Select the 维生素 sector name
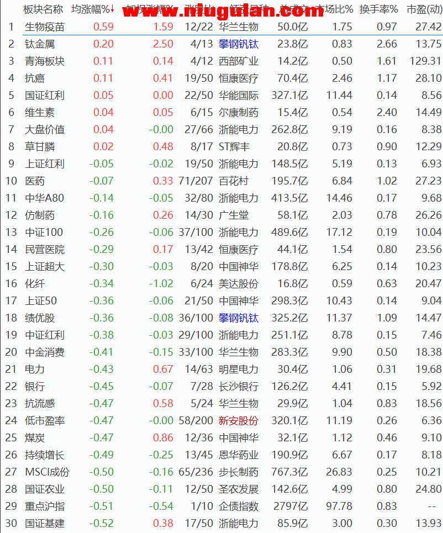This screenshot has height=533, width=443. [x=40, y=113]
